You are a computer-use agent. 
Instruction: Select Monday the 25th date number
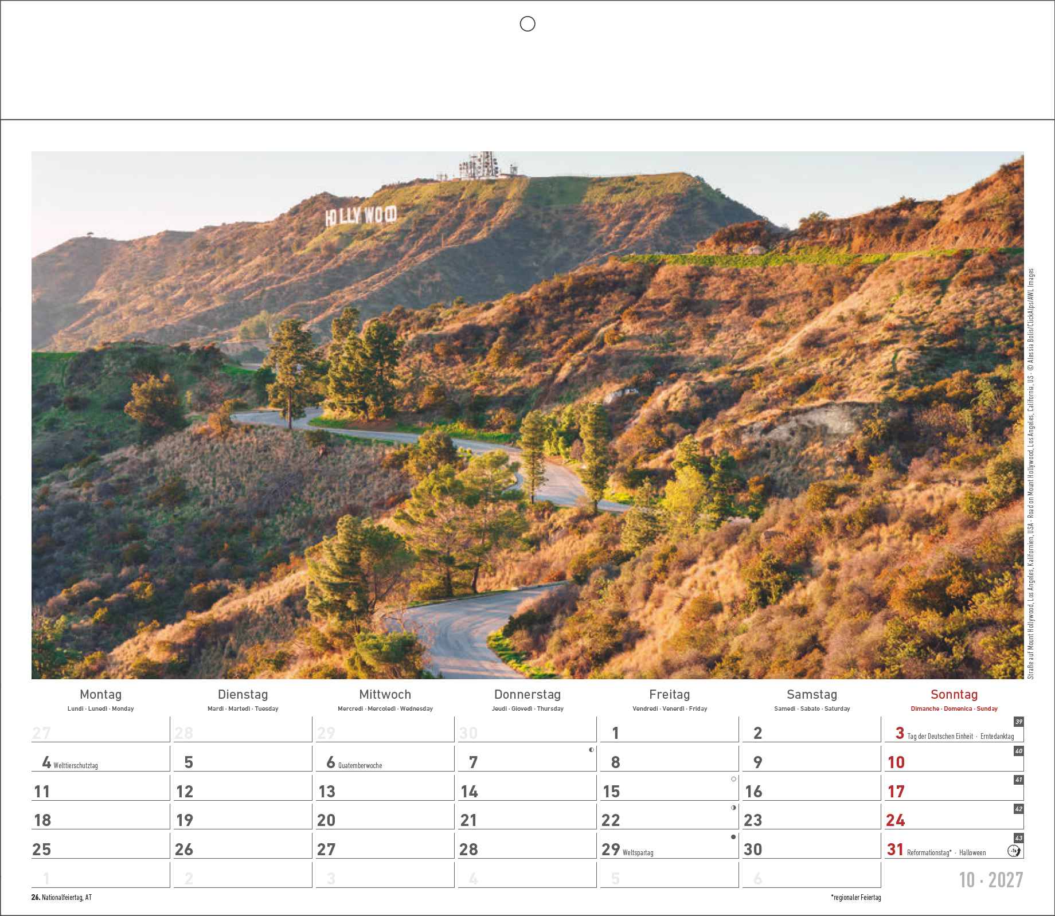(42, 850)
